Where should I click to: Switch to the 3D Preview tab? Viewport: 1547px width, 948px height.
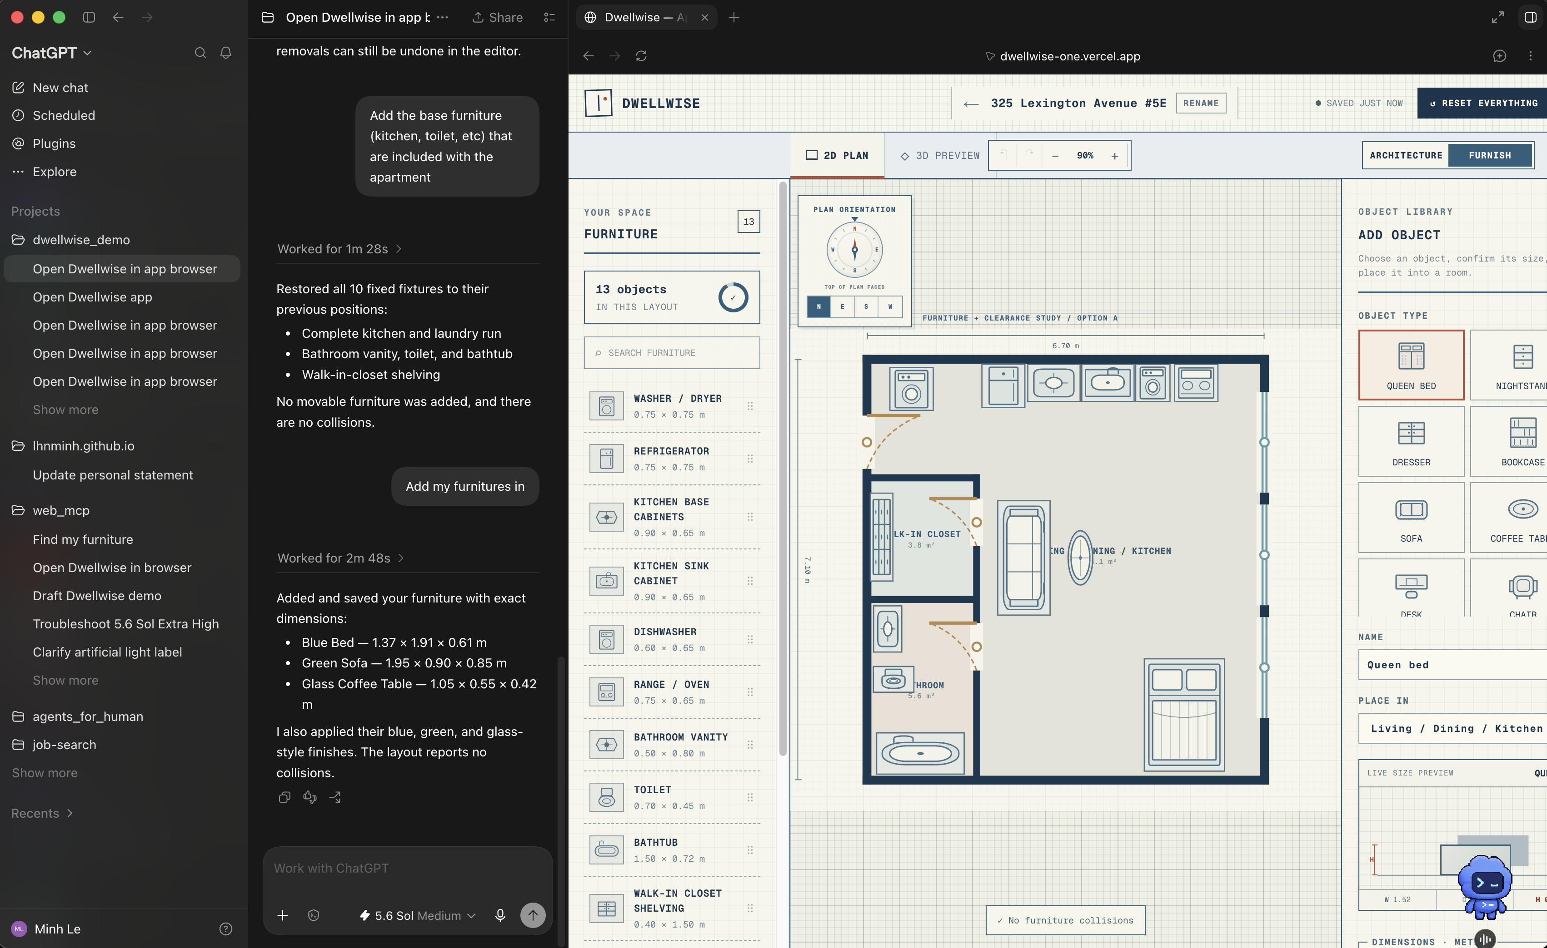[940, 156]
